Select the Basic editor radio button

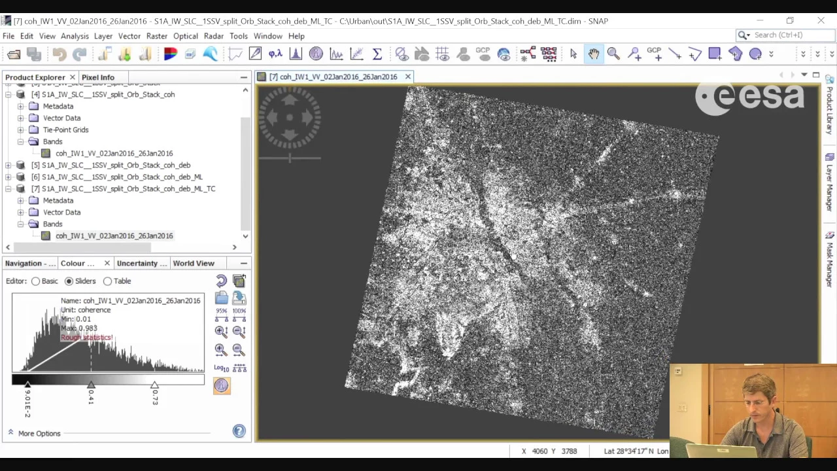click(x=36, y=281)
